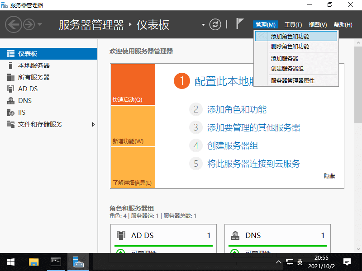Open the DNS role tile header
The width and height of the screenshot is (362, 271).
pos(277,235)
